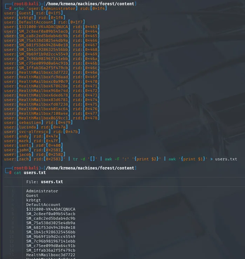Viewport: 245px width, 259px height.
Task: Select username HealthMailboxfd87238
Action: click(43, 104)
